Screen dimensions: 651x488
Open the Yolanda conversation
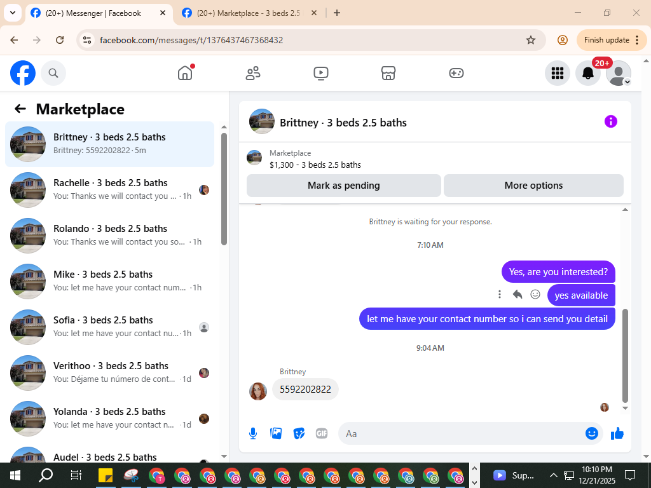(x=109, y=418)
